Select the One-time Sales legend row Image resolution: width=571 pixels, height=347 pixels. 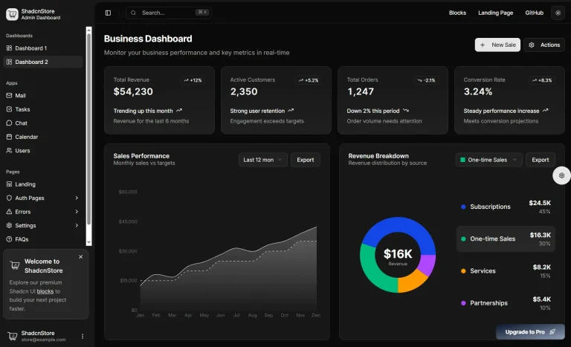pos(506,239)
